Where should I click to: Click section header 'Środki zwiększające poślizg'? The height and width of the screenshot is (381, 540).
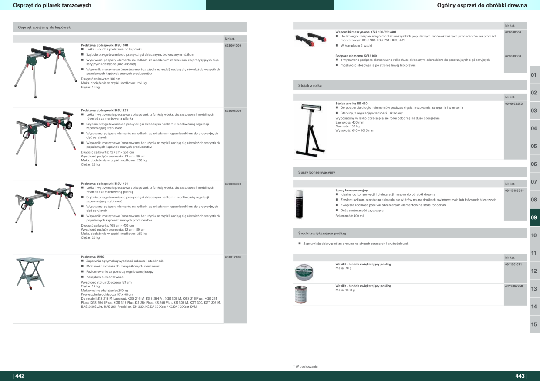pos(410,233)
